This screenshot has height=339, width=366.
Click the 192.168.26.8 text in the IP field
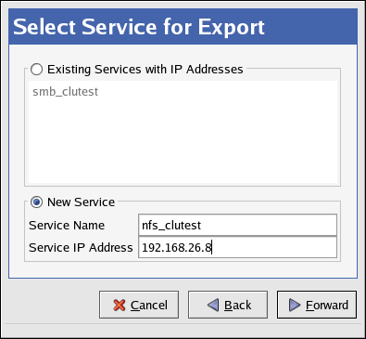pyautogui.click(x=177, y=248)
